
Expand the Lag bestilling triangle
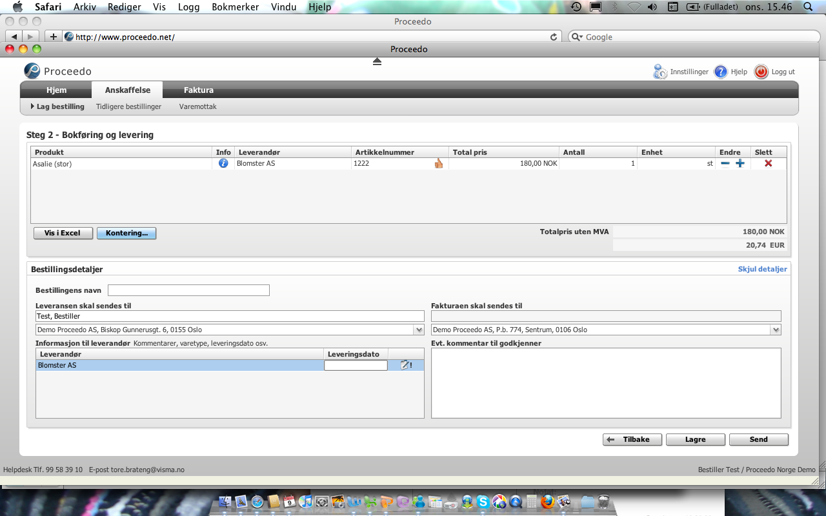pyautogui.click(x=32, y=106)
